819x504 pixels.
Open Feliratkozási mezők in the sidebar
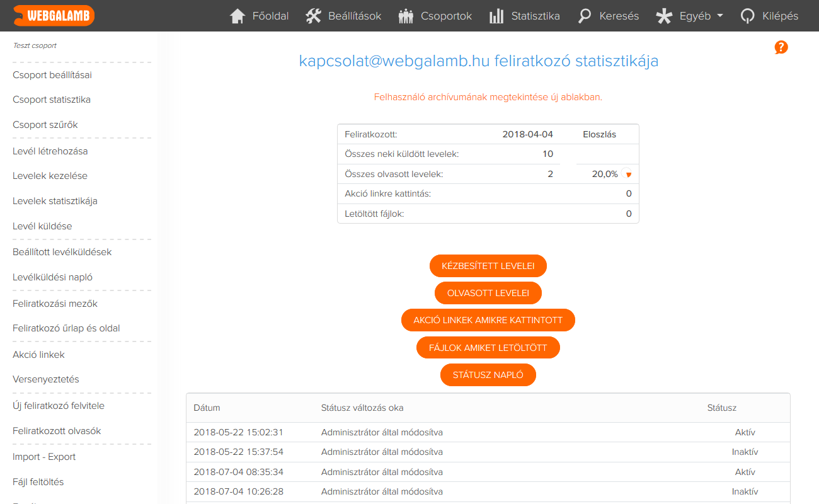tap(55, 303)
